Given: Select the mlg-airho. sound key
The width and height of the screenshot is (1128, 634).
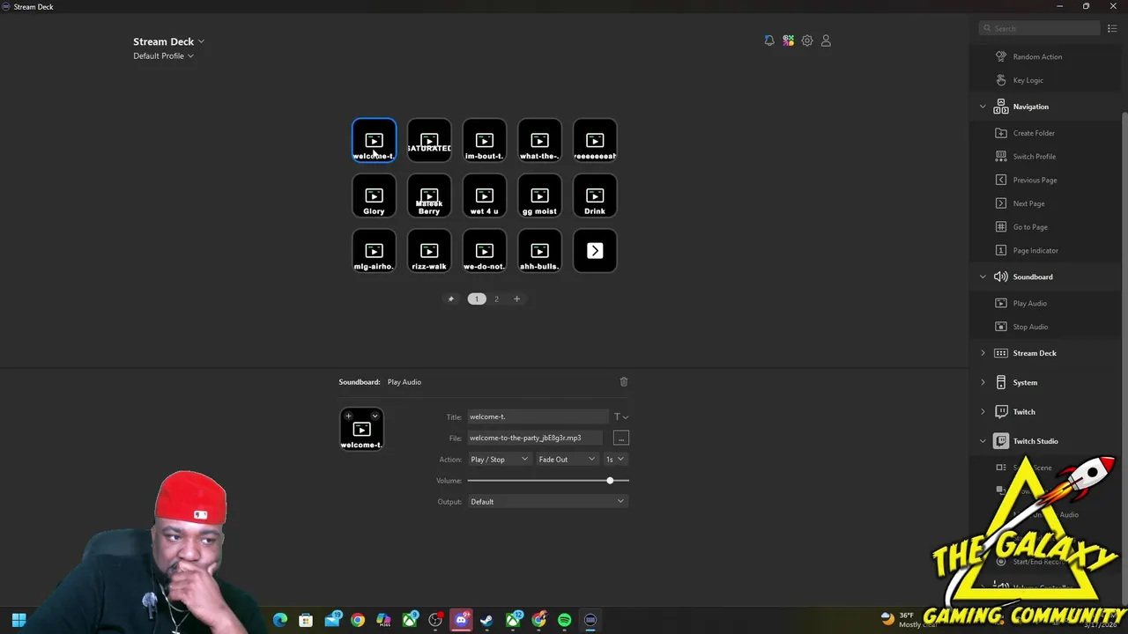Looking at the screenshot, I should 374,251.
